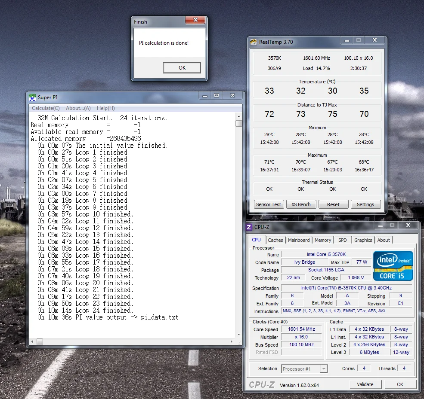Close the CPU-Z window

click(x=408, y=225)
